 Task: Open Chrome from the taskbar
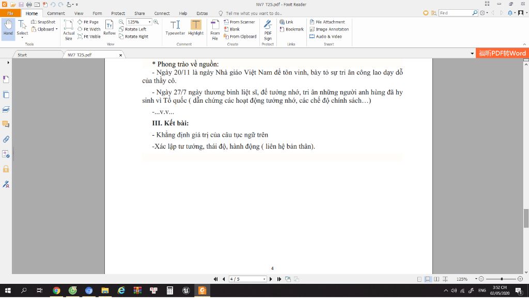[x=56, y=291]
